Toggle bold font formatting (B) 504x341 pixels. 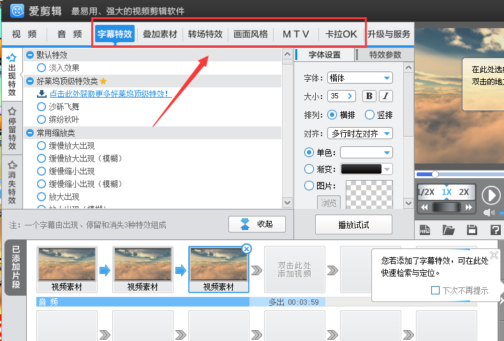point(369,96)
